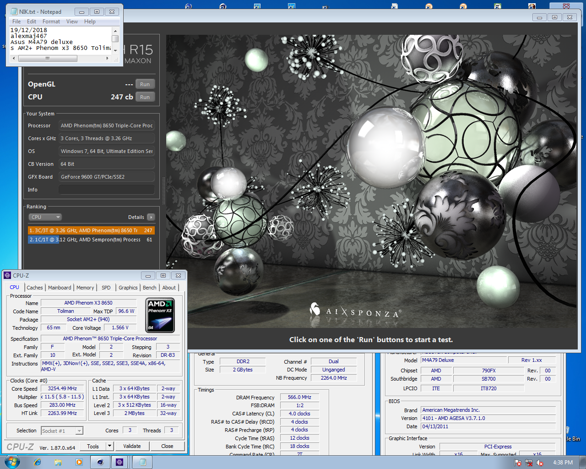This screenshot has width=586, height=469.
Task: Select ranking row 3C/3T @ 3.26 GHz Phenom
Action: [x=91, y=230]
